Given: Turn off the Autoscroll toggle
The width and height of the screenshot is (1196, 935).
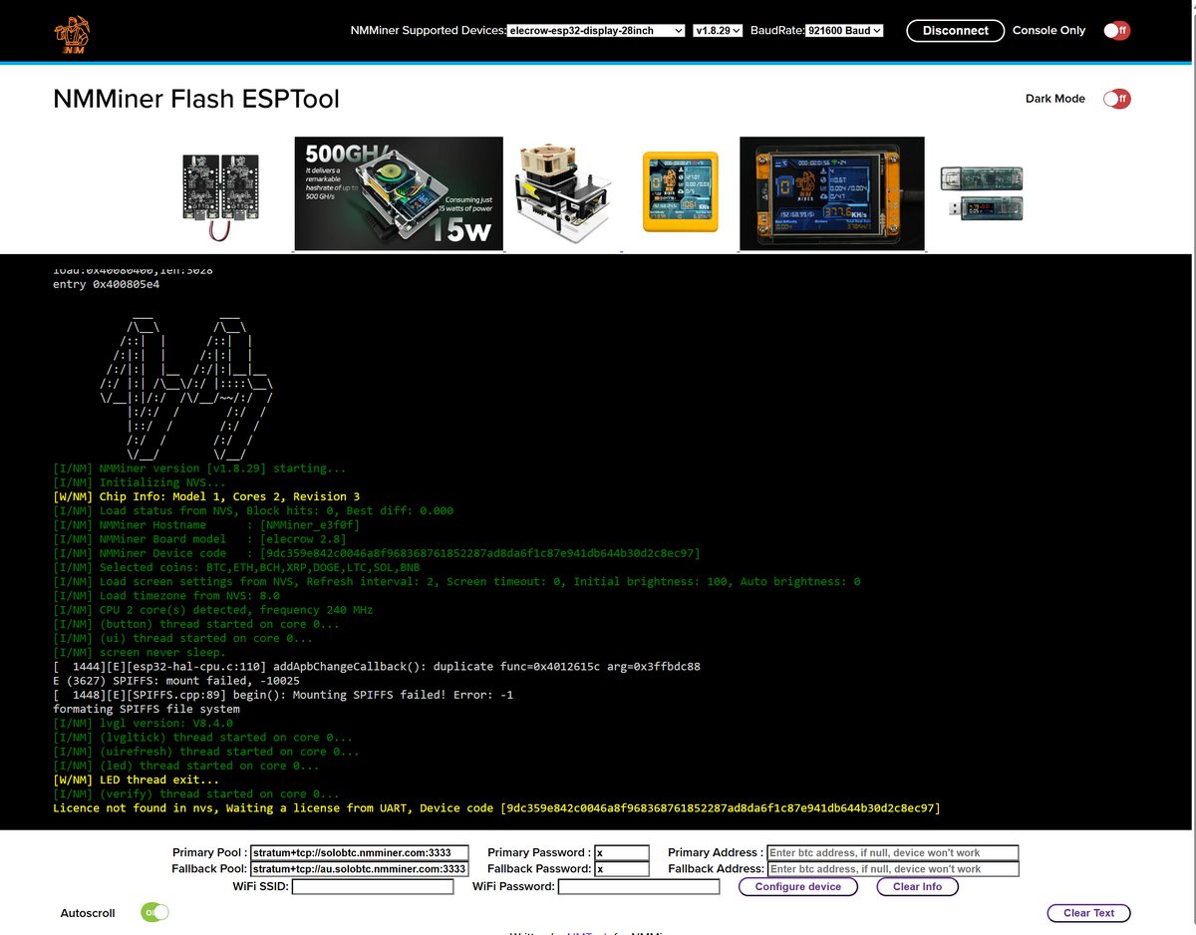Looking at the screenshot, I should (x=154, y=912).
